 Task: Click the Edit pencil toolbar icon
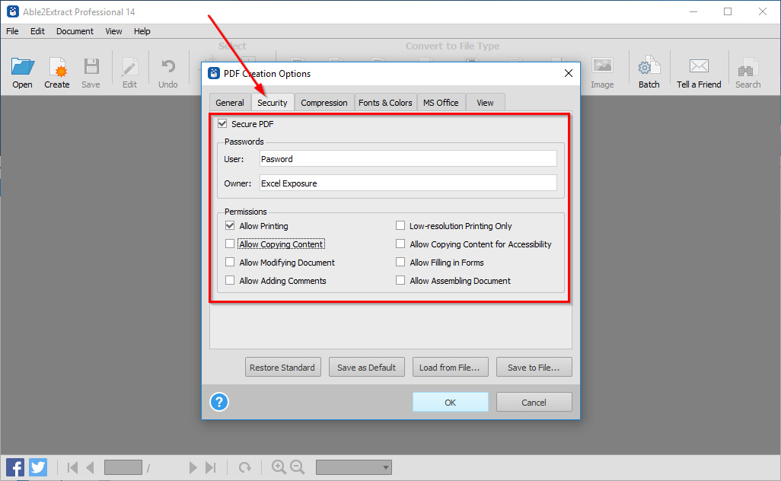[130, 67]
